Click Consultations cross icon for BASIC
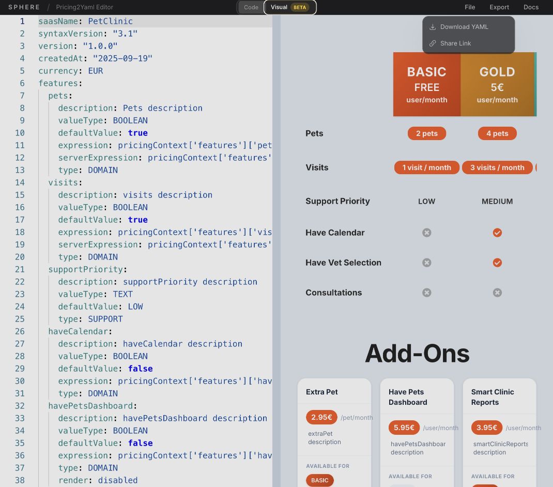This screenshot has width=553, height=487. [427, 293]
